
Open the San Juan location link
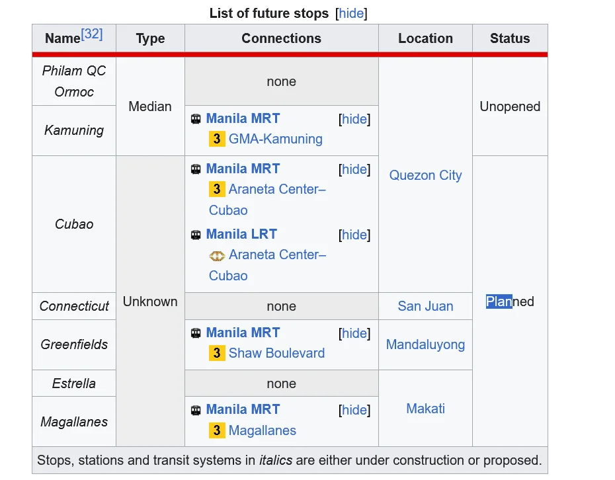[x=425, y=306]
